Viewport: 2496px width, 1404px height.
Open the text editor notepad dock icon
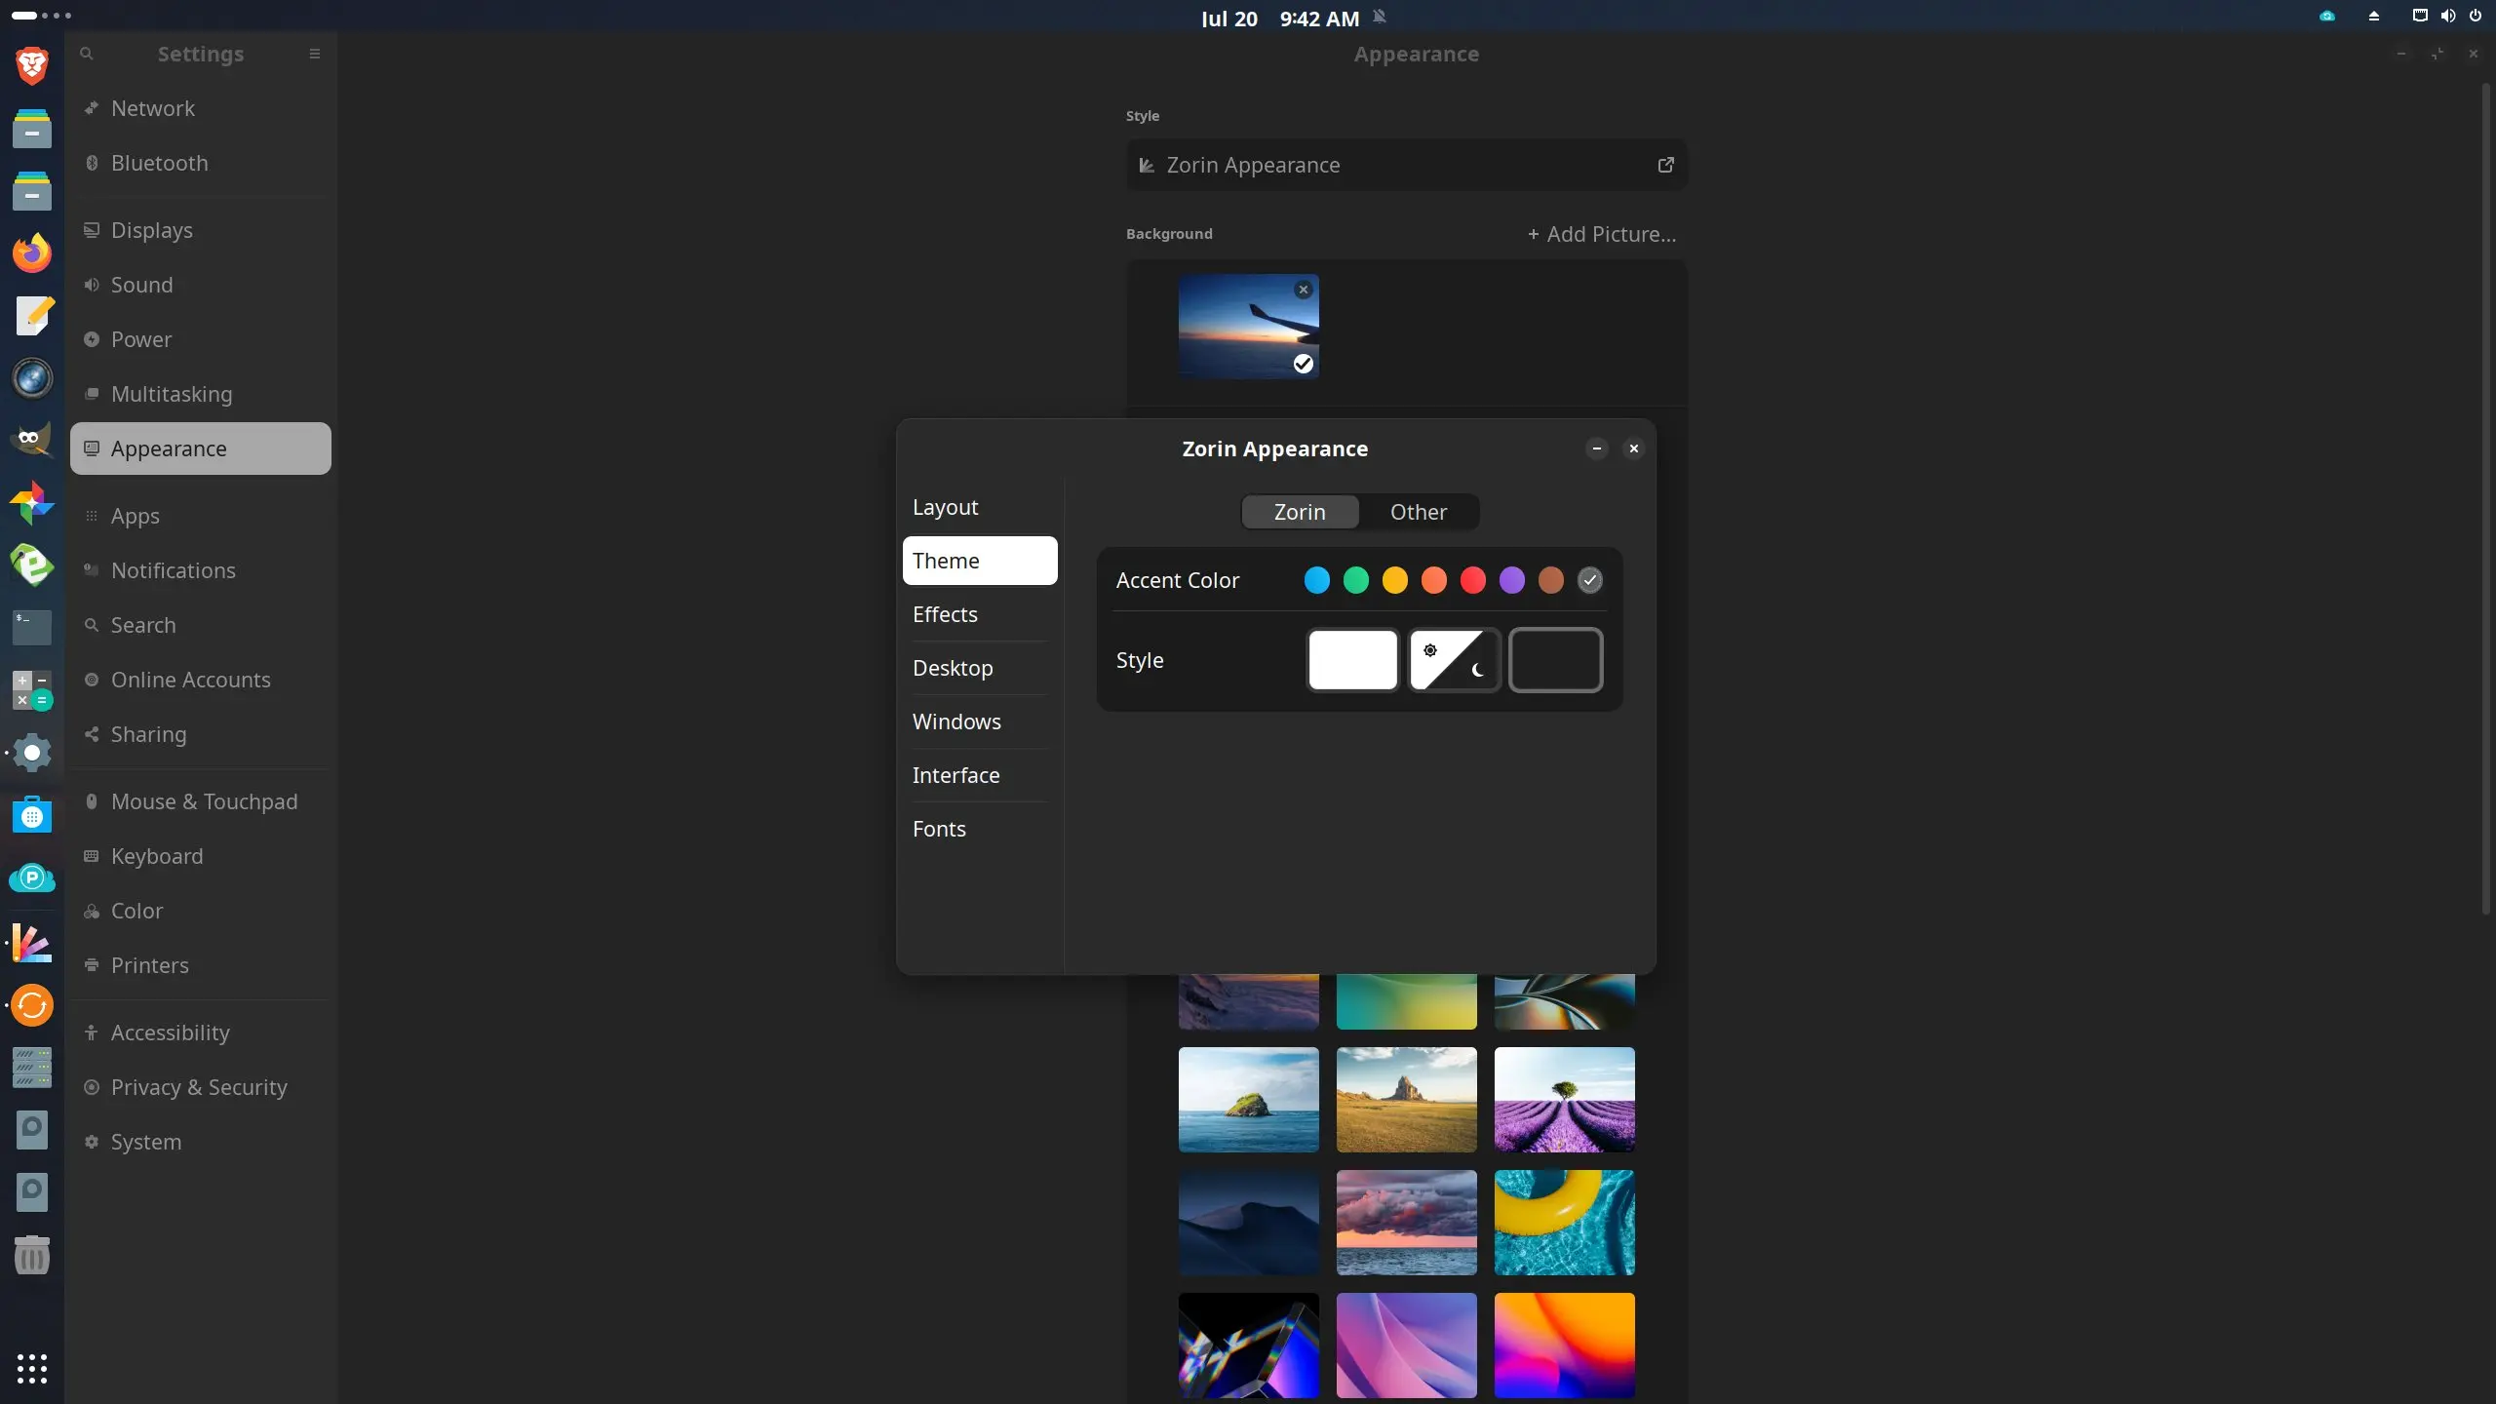[32, 316]
